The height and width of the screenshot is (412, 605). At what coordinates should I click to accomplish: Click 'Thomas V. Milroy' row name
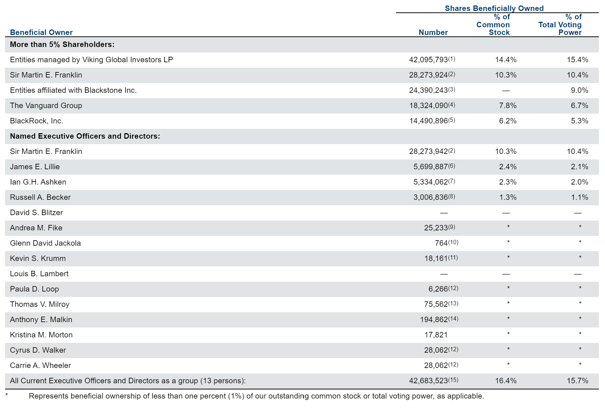pyautogui.click(x=40, y=304)
